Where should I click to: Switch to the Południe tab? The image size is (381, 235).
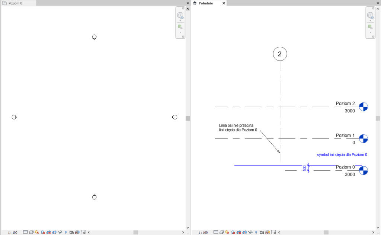(206, 3)
